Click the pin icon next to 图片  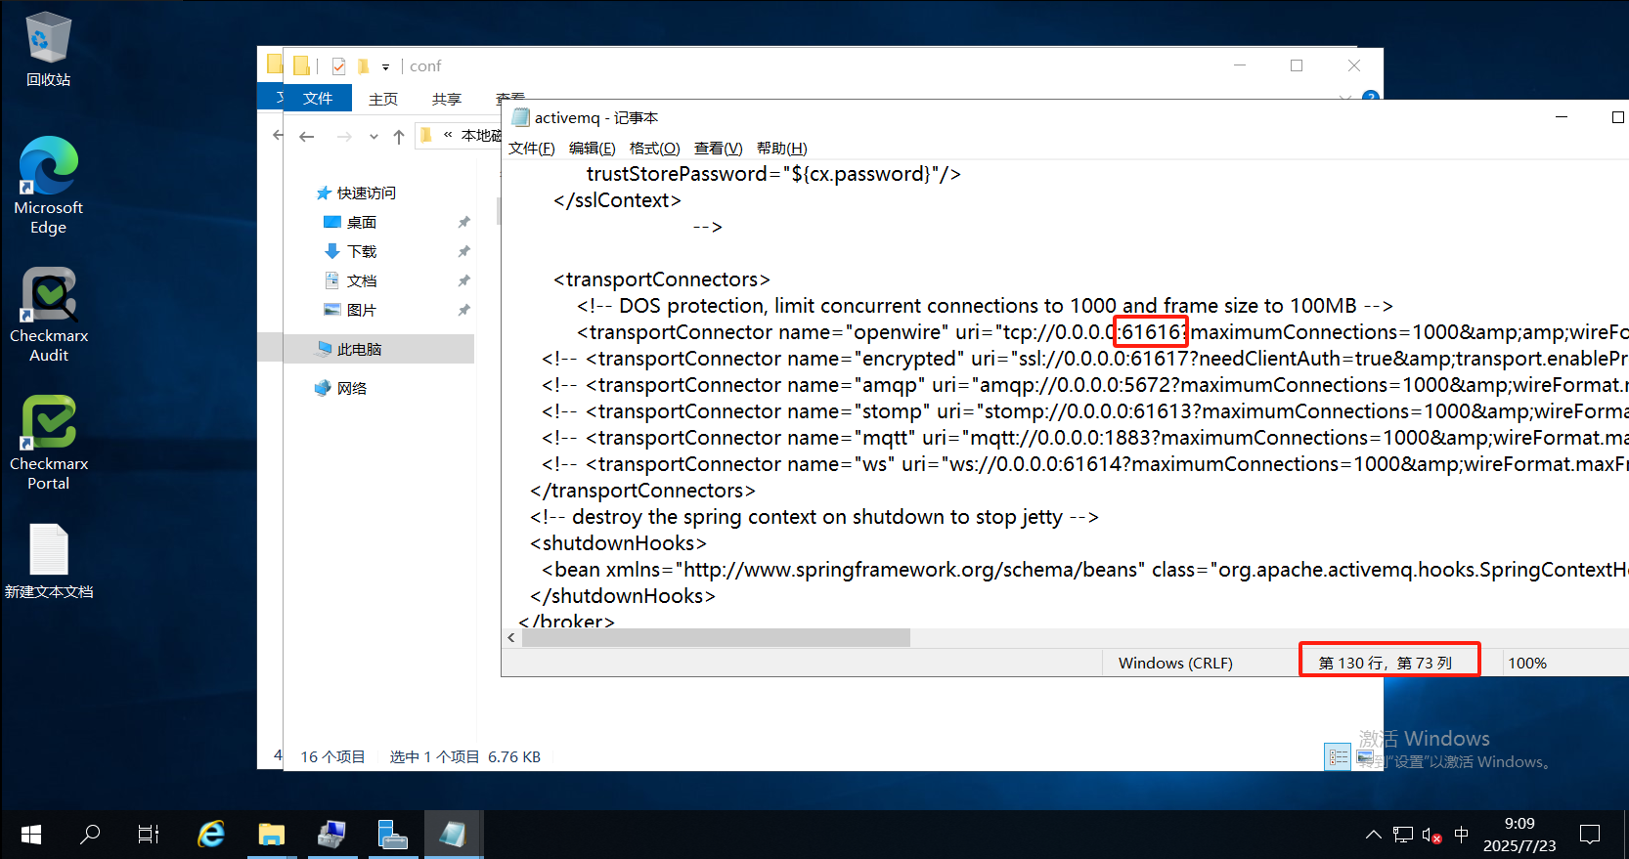(463, 311)
